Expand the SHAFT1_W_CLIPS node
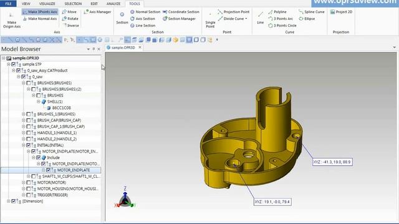 (x=29, y=176)
